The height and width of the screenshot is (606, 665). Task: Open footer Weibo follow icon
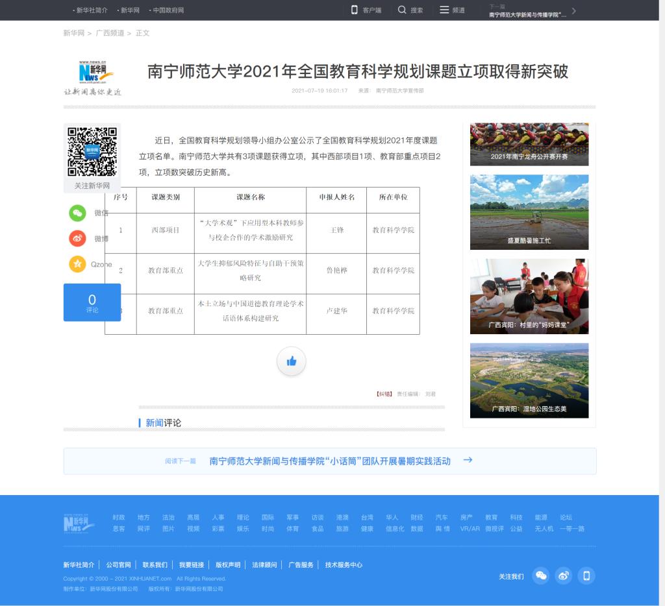[x=564, y=576]
